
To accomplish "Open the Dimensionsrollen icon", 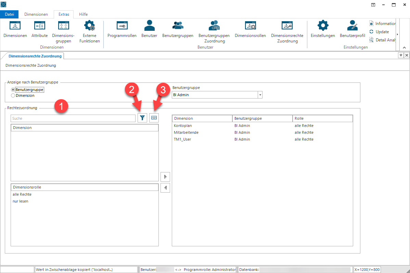I will [x=250, y=26].
